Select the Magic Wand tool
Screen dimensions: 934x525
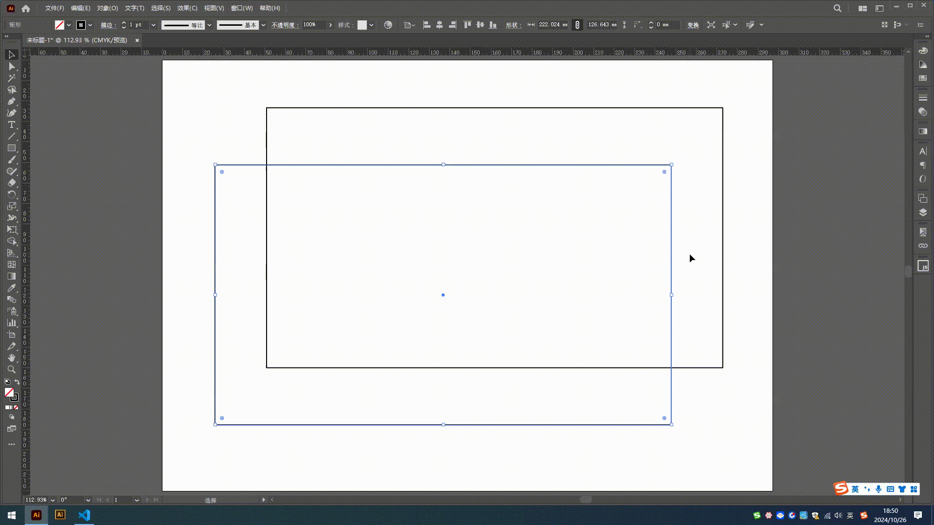12,78
